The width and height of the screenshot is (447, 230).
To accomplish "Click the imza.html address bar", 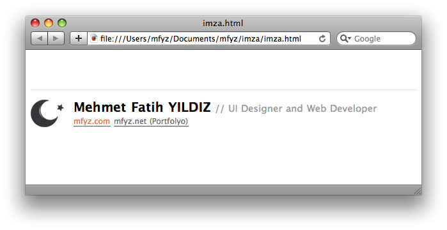I will (x=208, y=38).
